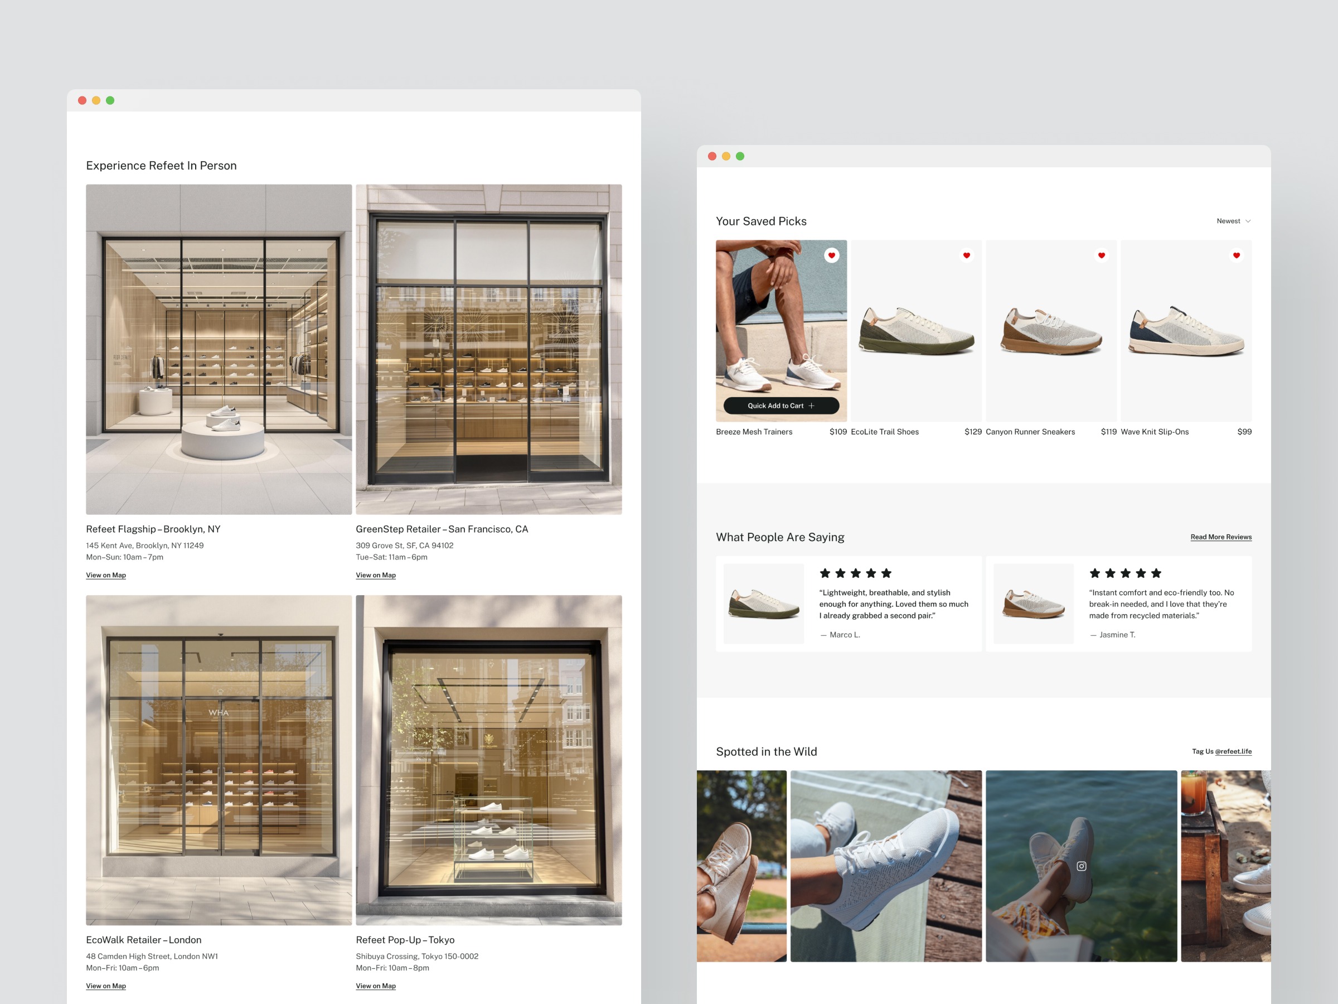Open Read More Reviews link
This screenshot has width=1338, height=1004.
pos(1221,537)
